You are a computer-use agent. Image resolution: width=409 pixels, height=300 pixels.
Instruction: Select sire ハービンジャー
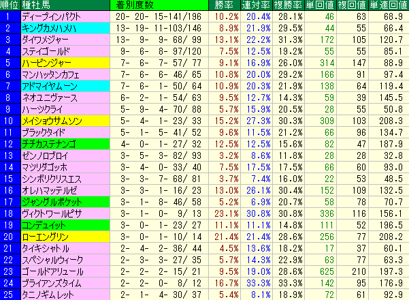click(65, 63)
